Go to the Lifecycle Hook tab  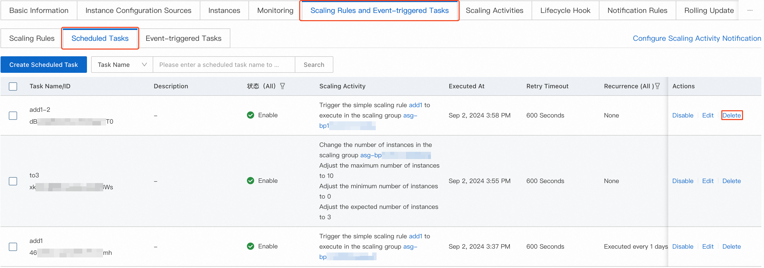tap(565, 10)
